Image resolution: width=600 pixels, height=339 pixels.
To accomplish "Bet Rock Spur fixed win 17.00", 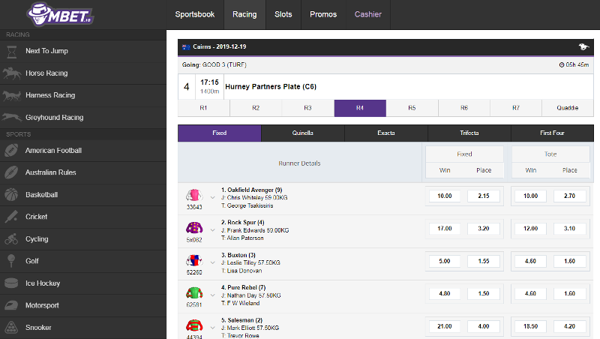I will point(445,229).
